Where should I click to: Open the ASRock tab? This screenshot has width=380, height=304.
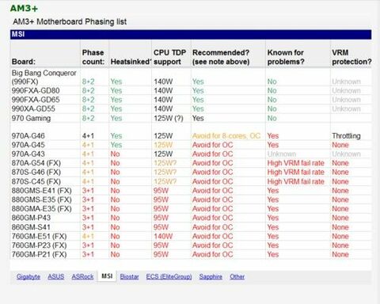point(82,276)
